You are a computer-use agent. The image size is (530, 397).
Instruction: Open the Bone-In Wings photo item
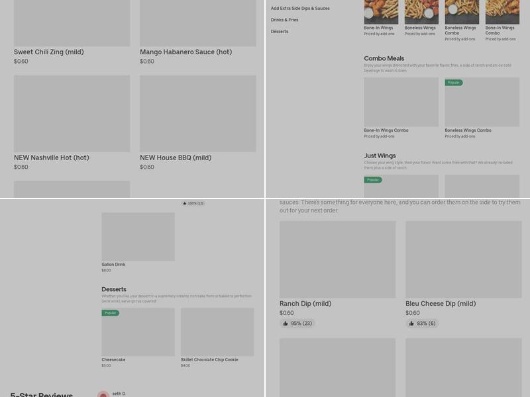click(381, 11)
